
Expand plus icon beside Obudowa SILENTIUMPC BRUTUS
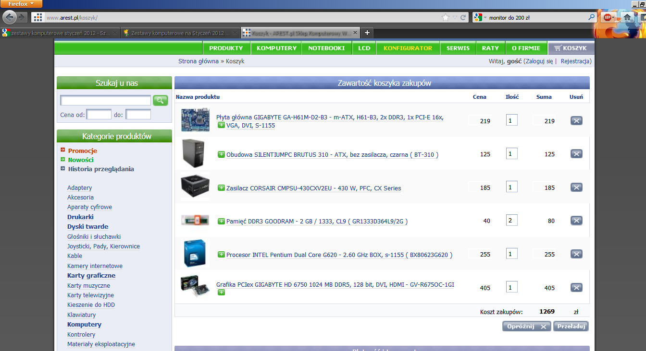coord(221,154)
